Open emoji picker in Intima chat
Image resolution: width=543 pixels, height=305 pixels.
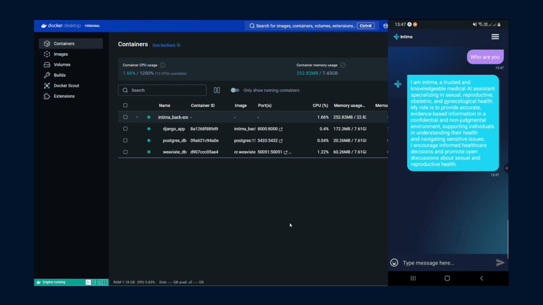coord(394,263)
